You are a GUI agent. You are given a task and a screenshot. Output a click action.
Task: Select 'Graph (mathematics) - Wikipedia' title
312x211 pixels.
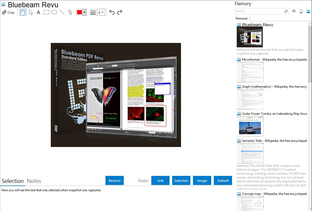click(x=274, y=87)
